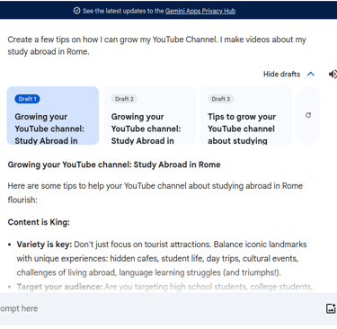Switch to the Draft 2 card
337x329 pixels.
pos(149,116)
